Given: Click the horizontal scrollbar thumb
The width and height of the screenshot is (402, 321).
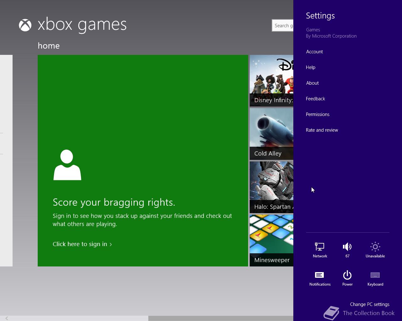Looking at the screenshot, I should (x=221, y=318).
